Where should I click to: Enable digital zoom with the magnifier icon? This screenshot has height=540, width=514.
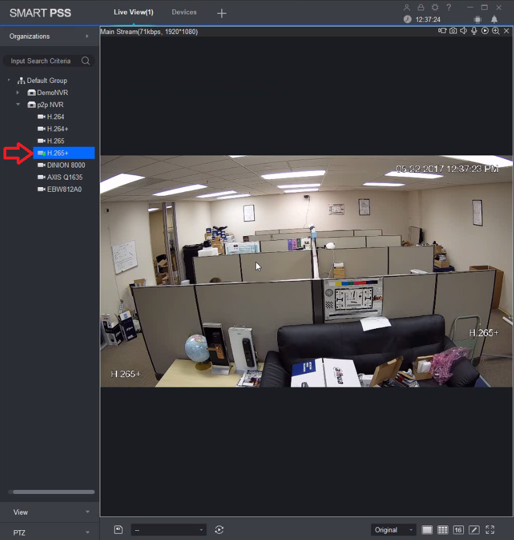496,31
